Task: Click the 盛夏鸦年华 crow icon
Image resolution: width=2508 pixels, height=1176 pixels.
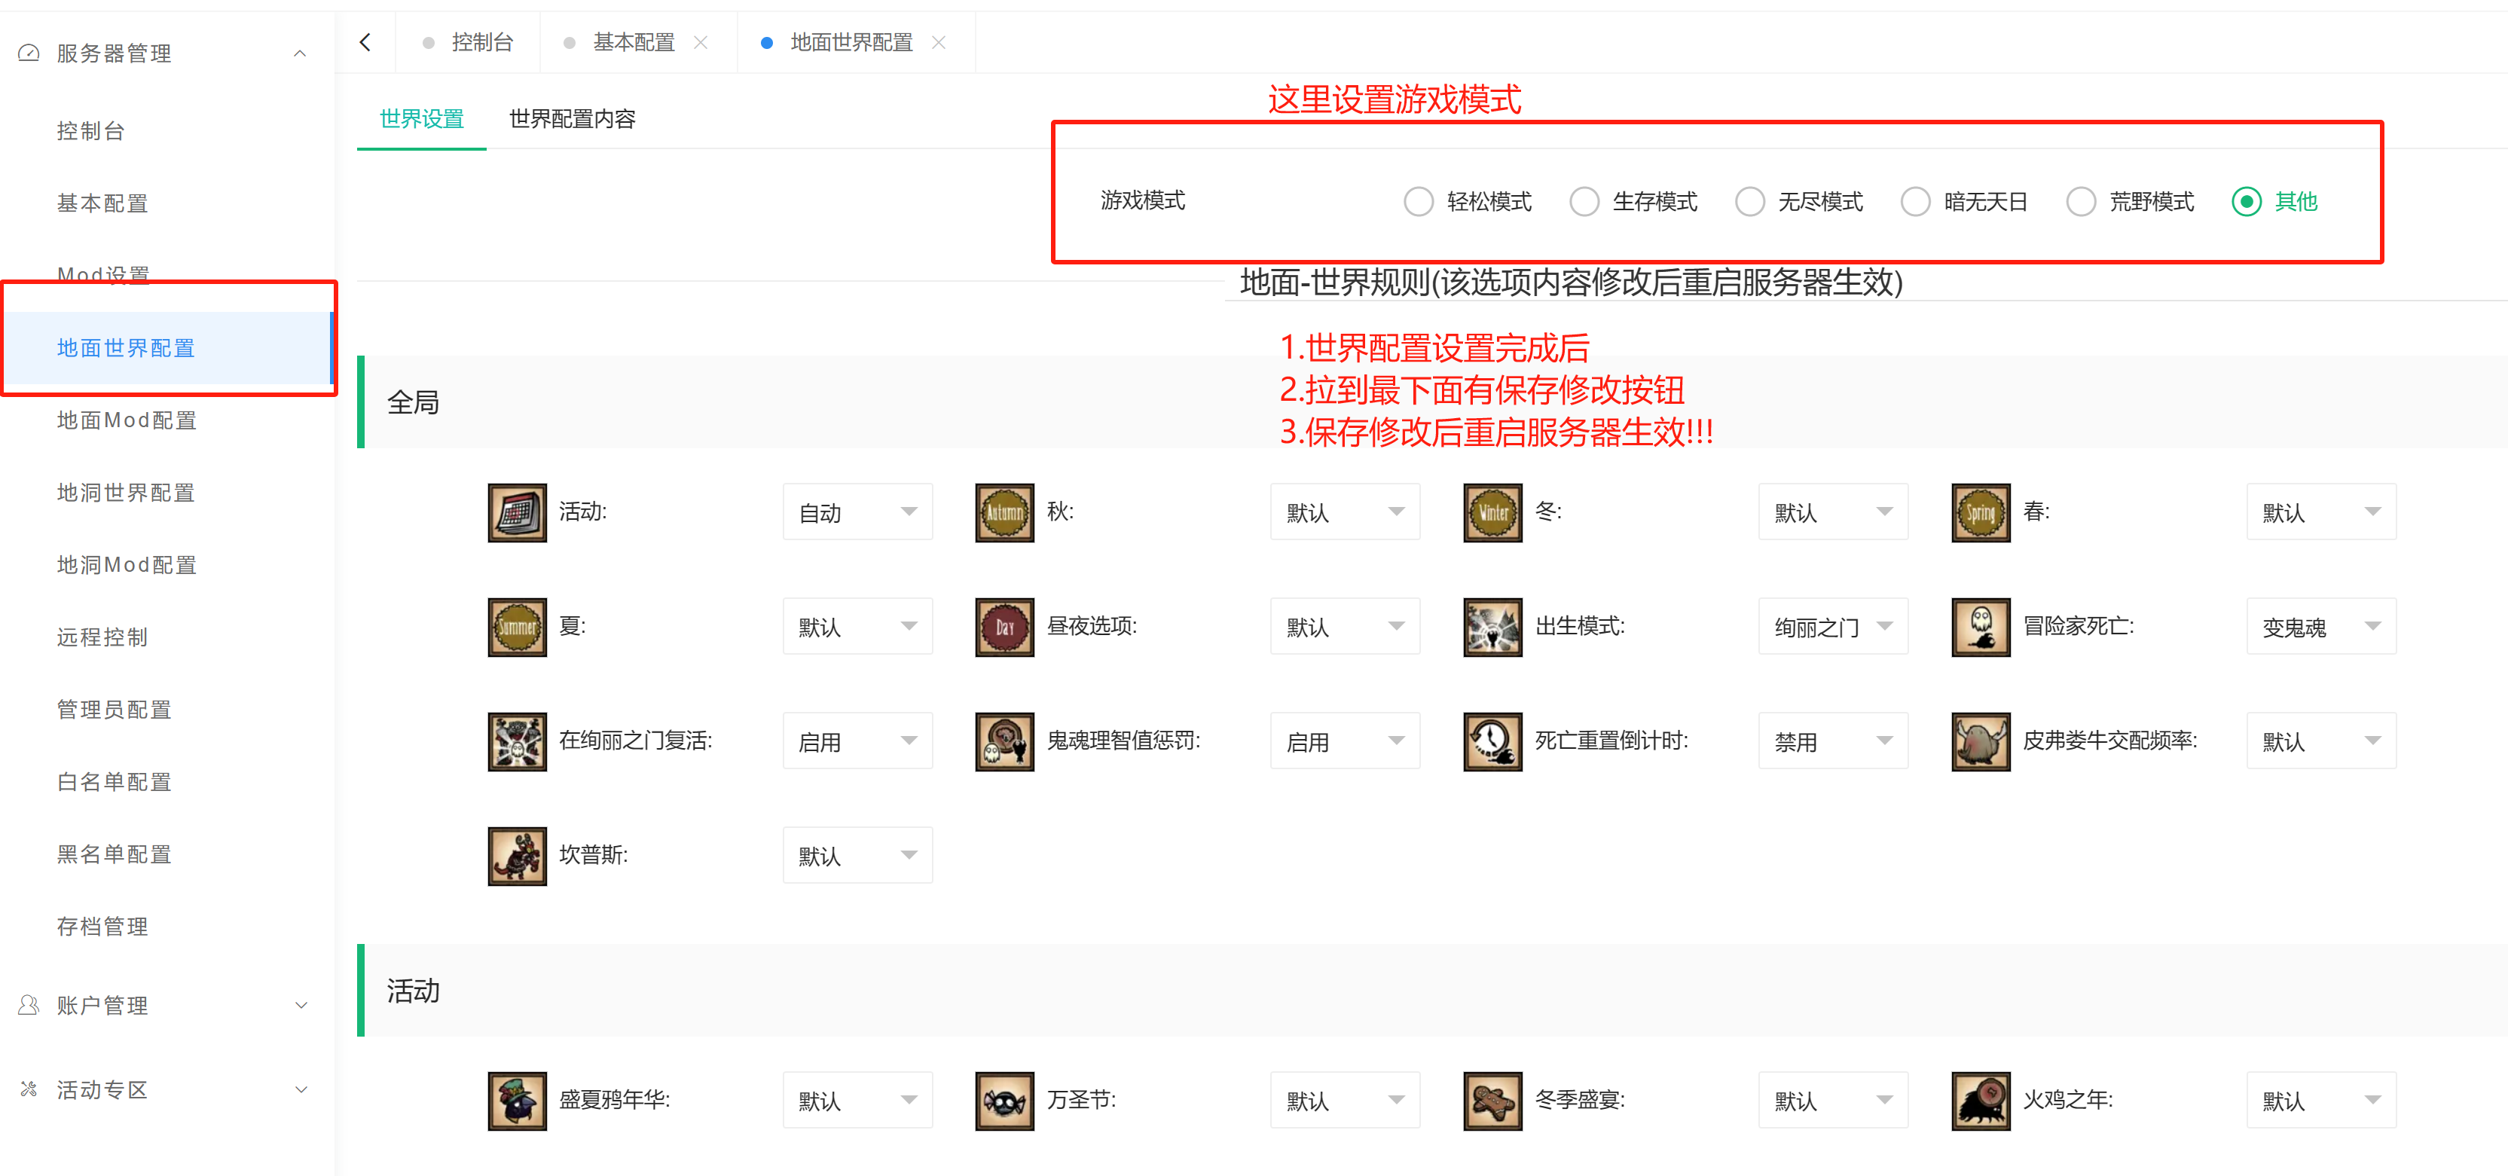Action: 517,1101
